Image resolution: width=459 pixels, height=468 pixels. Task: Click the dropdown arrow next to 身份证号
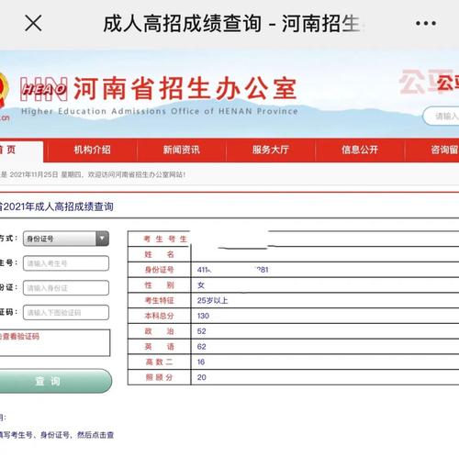[x=102, y=239]
